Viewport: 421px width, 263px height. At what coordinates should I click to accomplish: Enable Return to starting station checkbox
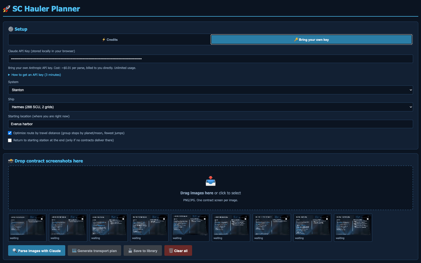(10, 140)
